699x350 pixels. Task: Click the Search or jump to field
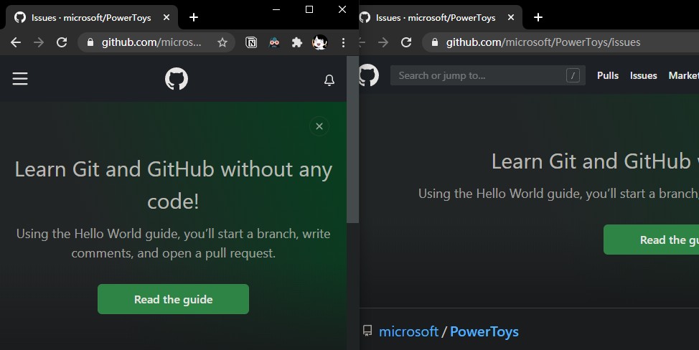(488, 76)
